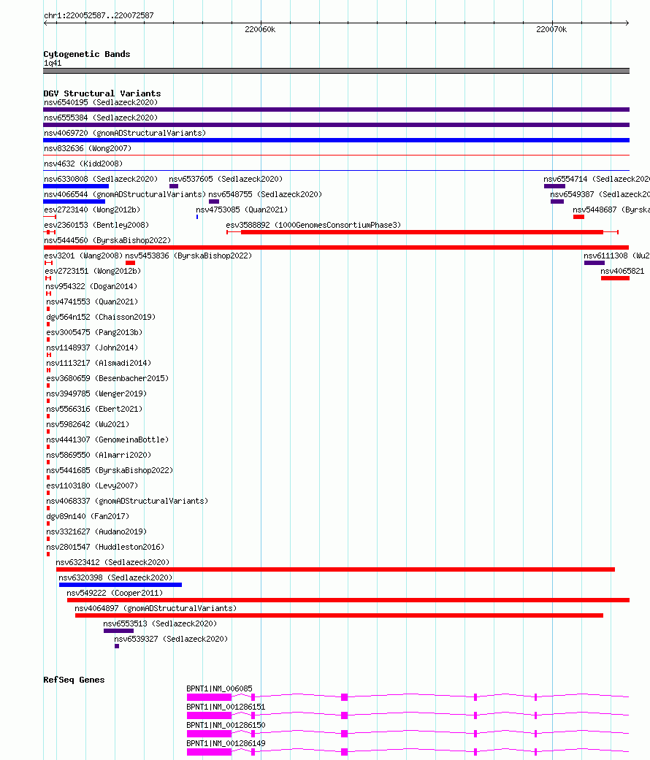Image resolution: width=650 pixels, height=760 pixels.
Task: Click the nsv832636 (Wong2007) label
Action: 88,148
